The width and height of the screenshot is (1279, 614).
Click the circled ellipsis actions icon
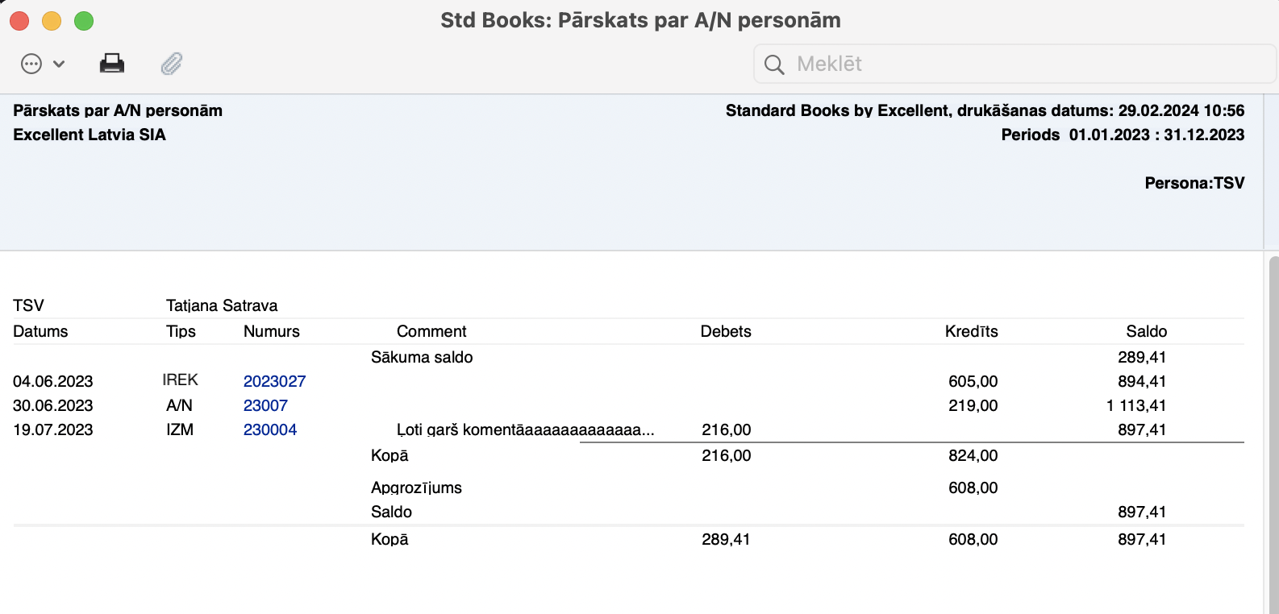(31, 64)
